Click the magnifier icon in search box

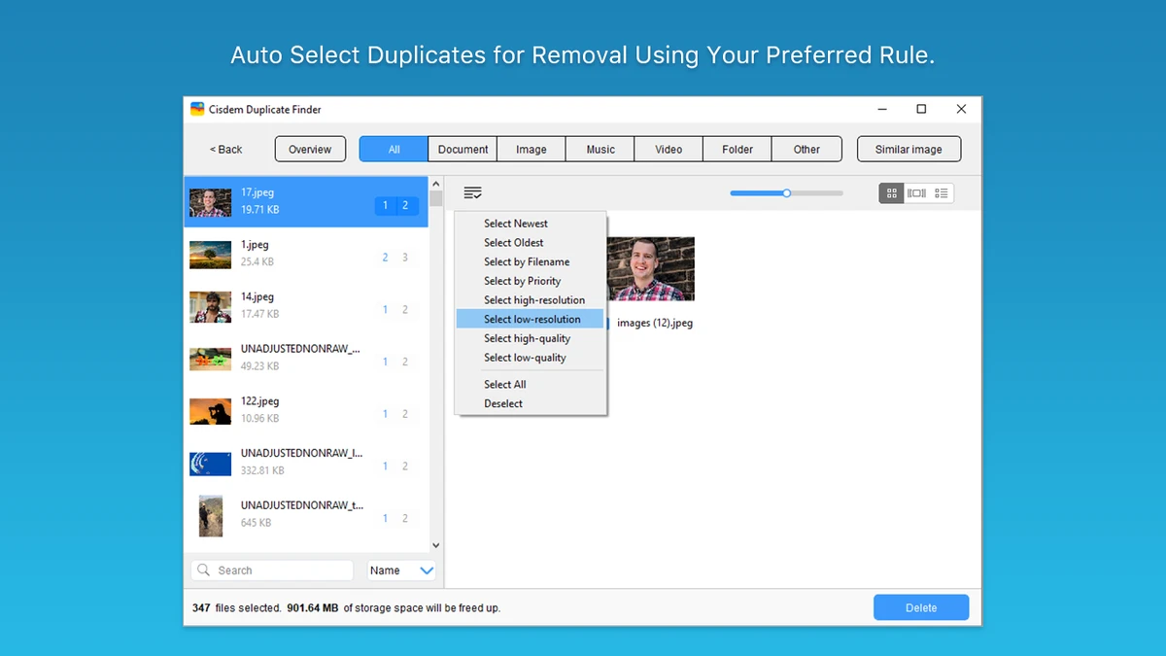203,570
